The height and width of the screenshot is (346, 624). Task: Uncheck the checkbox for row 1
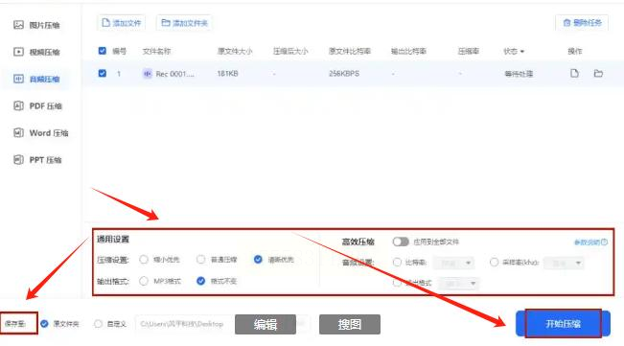[103, 73]
